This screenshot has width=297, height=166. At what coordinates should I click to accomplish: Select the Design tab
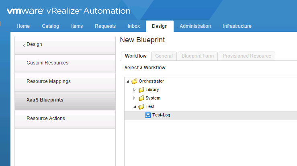click(x=160, y=26)
